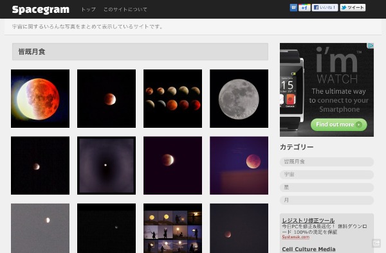Open the gray full moon thumbnail
Screen dimensions: 386x253
[x=239, y=98]
